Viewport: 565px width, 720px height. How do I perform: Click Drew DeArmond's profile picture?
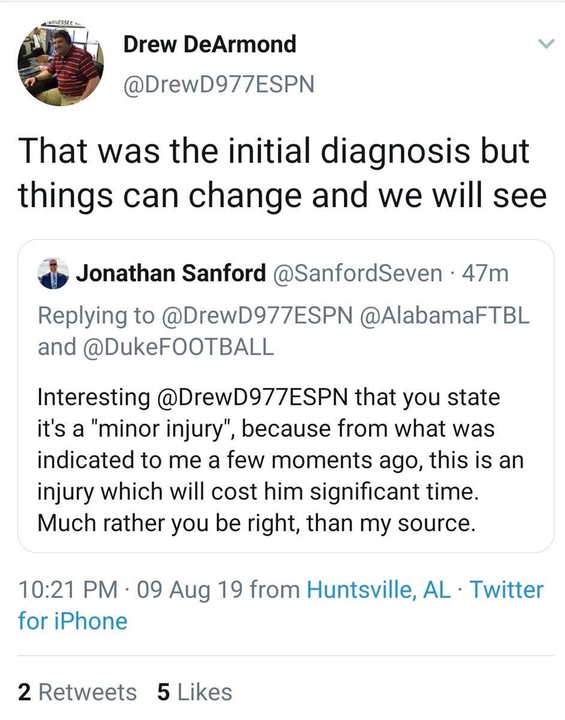coord(61,62)
